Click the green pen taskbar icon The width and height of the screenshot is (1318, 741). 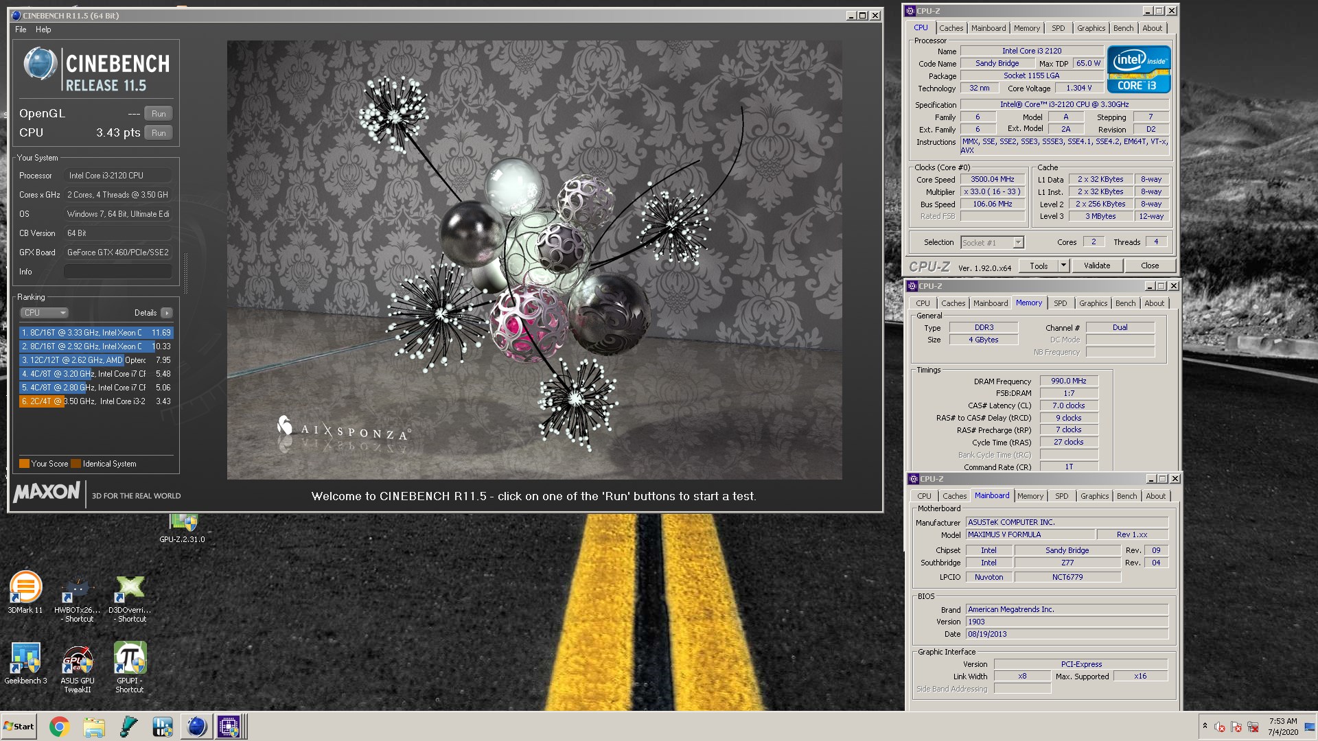click(128, 727)
